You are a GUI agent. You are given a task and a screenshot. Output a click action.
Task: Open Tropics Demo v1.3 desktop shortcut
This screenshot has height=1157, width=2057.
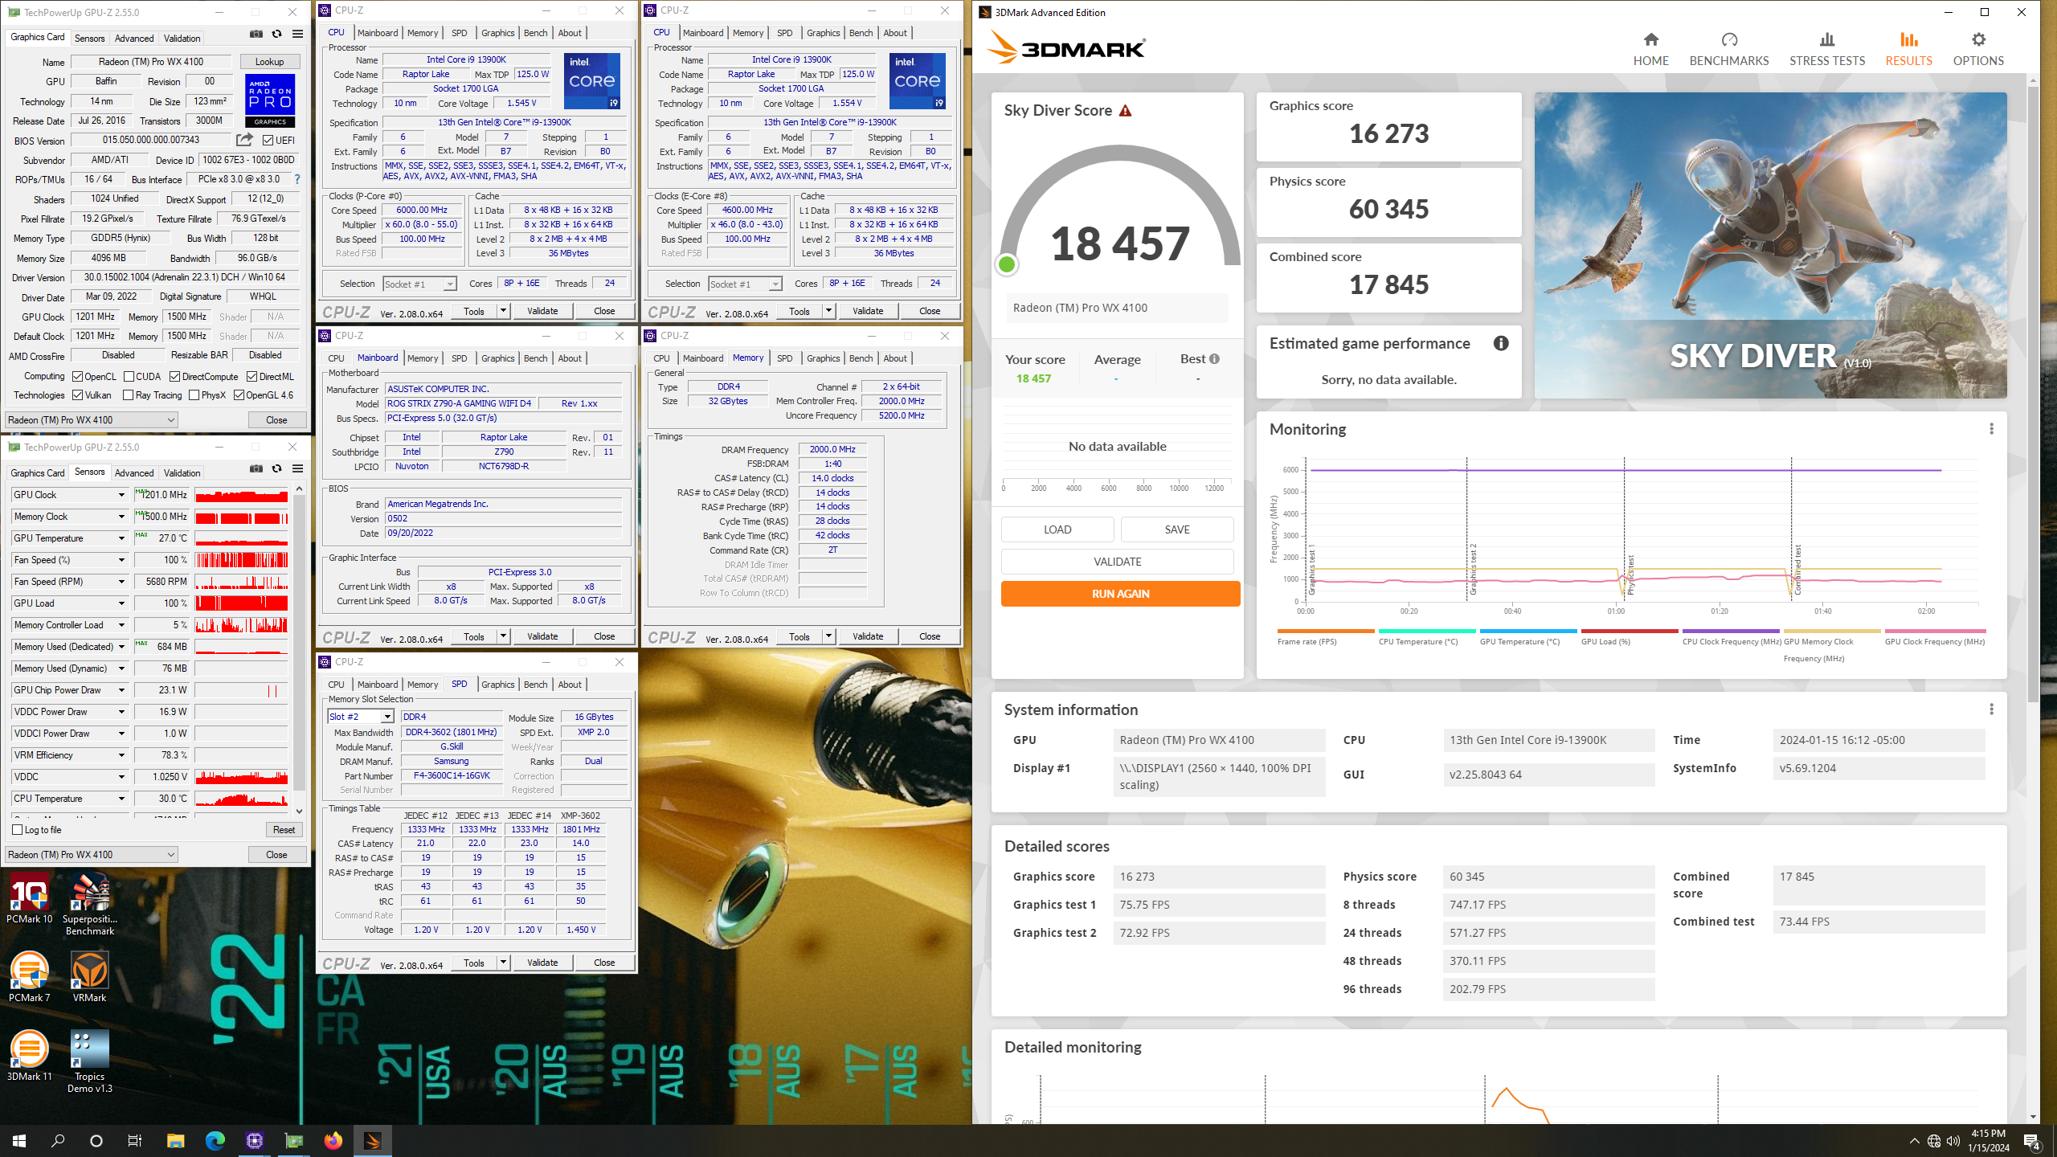pyautogui.click(x=90, y=1061)
